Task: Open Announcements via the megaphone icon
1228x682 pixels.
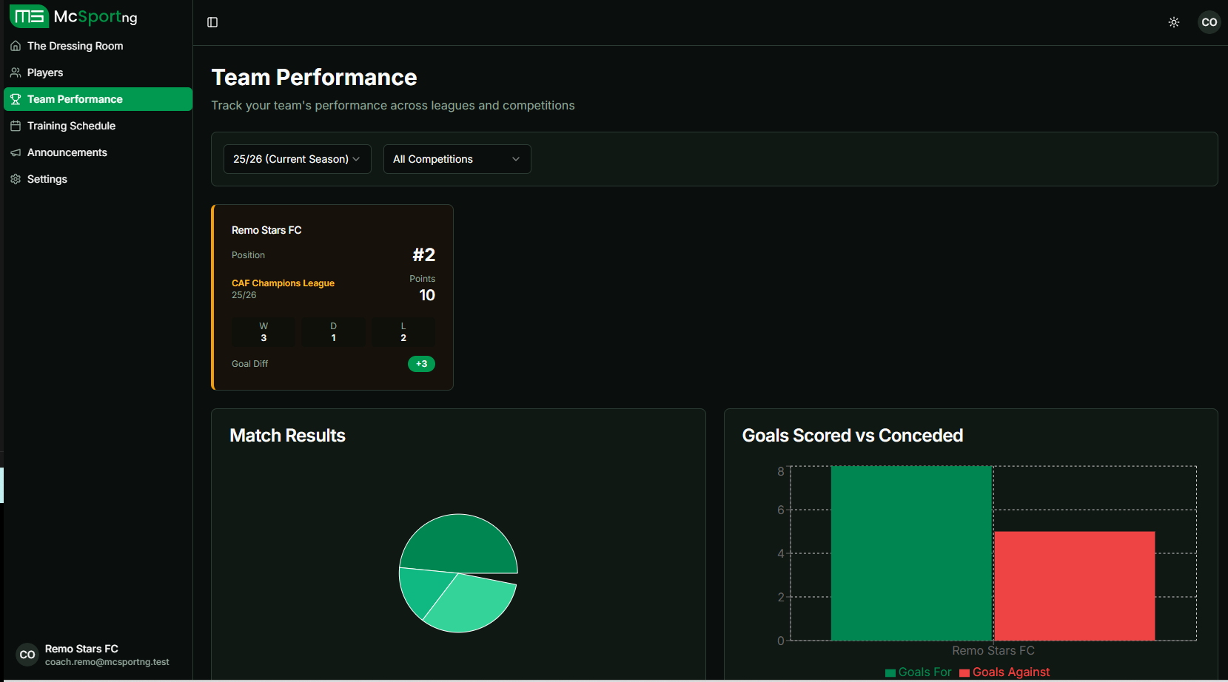Action: [x=15, y=152]
